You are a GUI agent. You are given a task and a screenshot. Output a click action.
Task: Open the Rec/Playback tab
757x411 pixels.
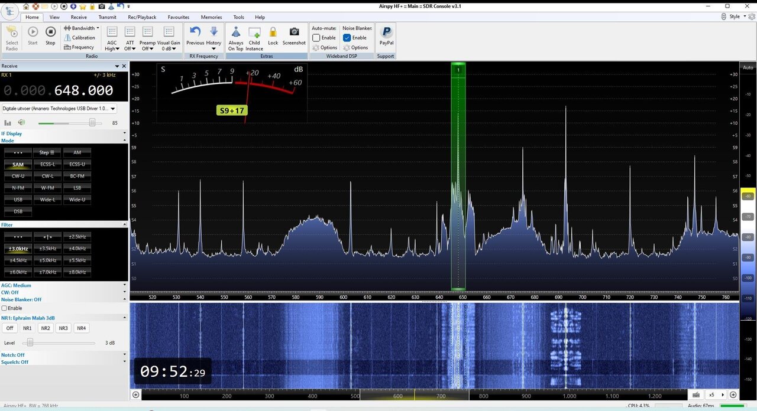[x=142, y=17]
